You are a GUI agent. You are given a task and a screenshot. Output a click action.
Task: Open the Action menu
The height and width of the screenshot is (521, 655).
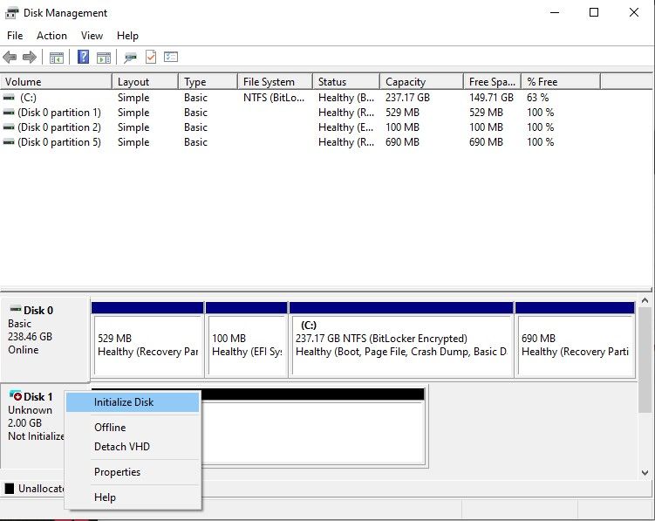click(51, 36)
